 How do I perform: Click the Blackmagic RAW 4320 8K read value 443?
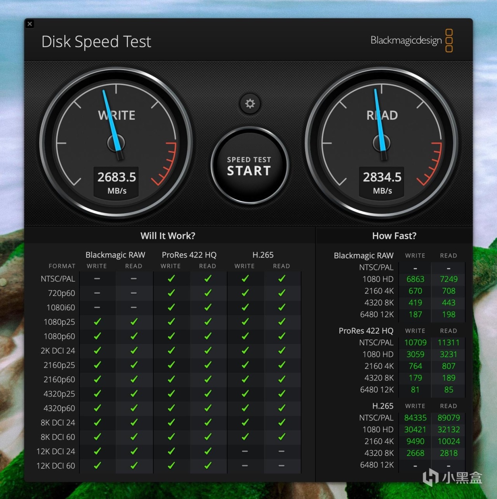click(x=448, y=303)
